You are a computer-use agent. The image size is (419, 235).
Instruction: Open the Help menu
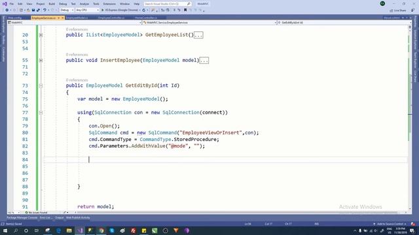[x=137, y=4]
